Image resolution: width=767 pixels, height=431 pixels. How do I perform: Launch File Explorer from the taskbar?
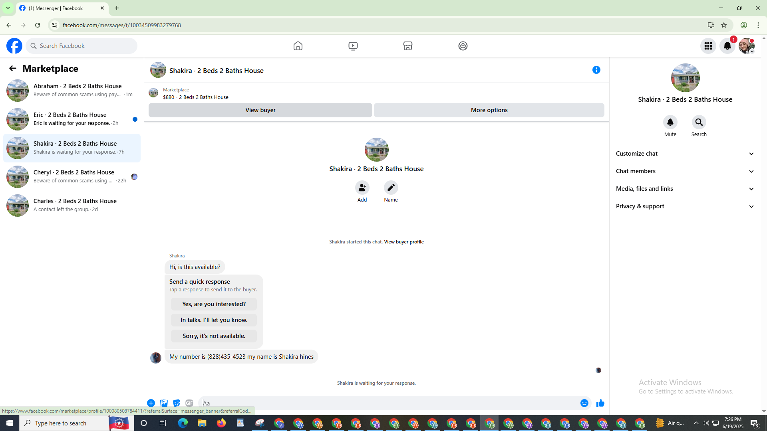click(x=202, y=423)
